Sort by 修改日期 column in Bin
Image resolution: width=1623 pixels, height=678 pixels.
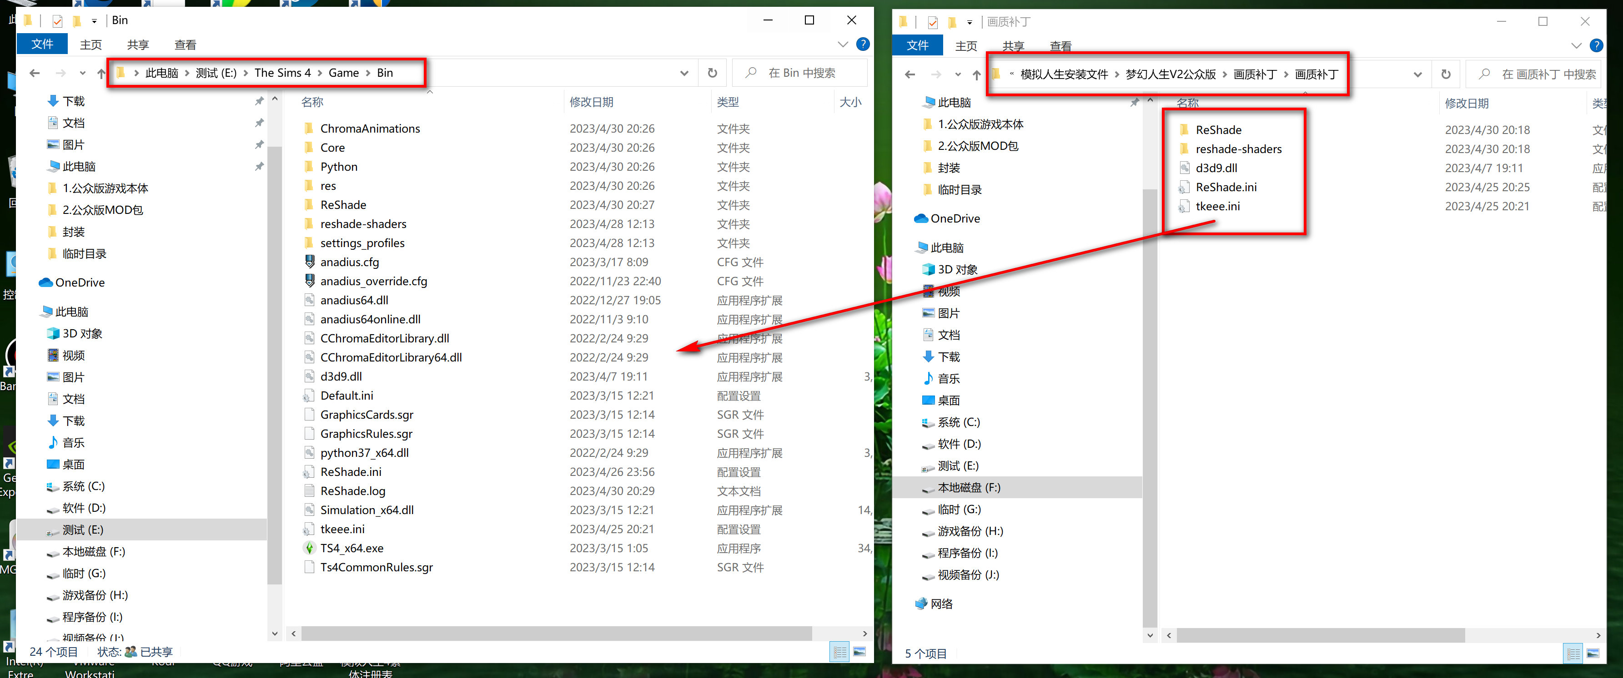(x=591, y=102)
